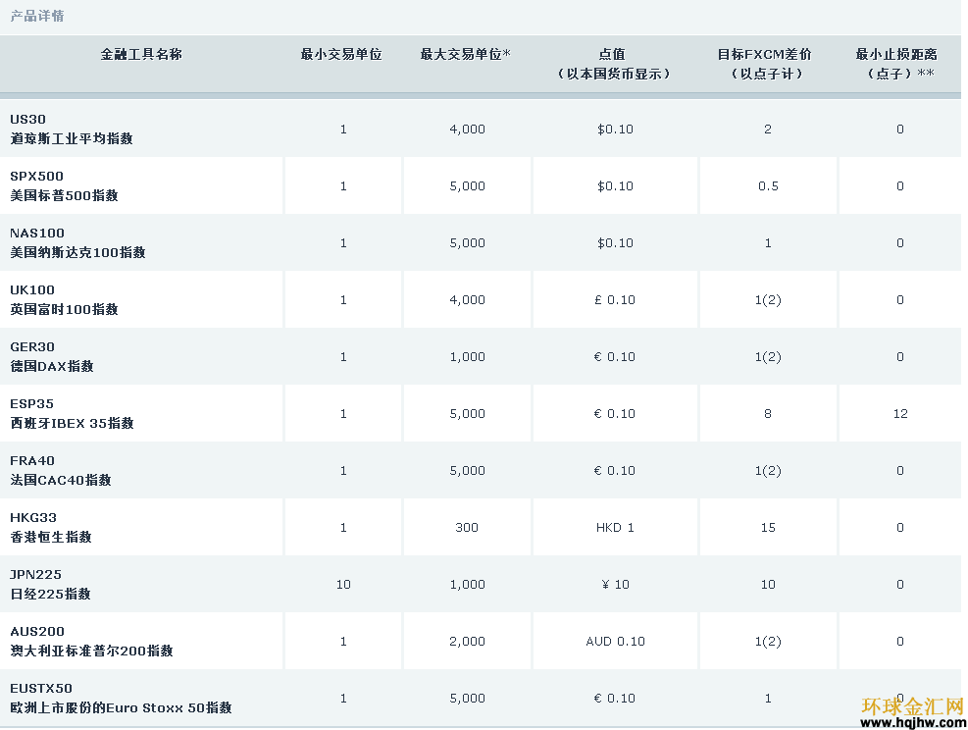
Task: Select the 法国CAC40指数 name
Action: click(61, 479)
